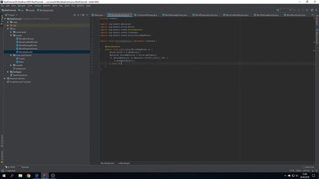Change line separator CRLF in status bar
This screenshot has height=179, width=319.
[299, 171]
